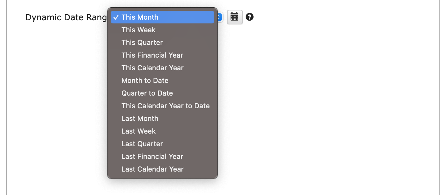Pick Quarter to Date option
This screenshot has width=447, height=195.
click(x=162, y=93)
